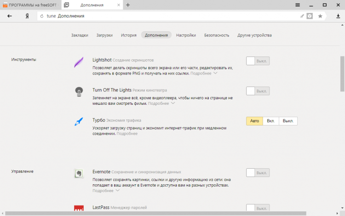Click the scroll down arrow
The image size is (345, 216).
coord(342,208)
